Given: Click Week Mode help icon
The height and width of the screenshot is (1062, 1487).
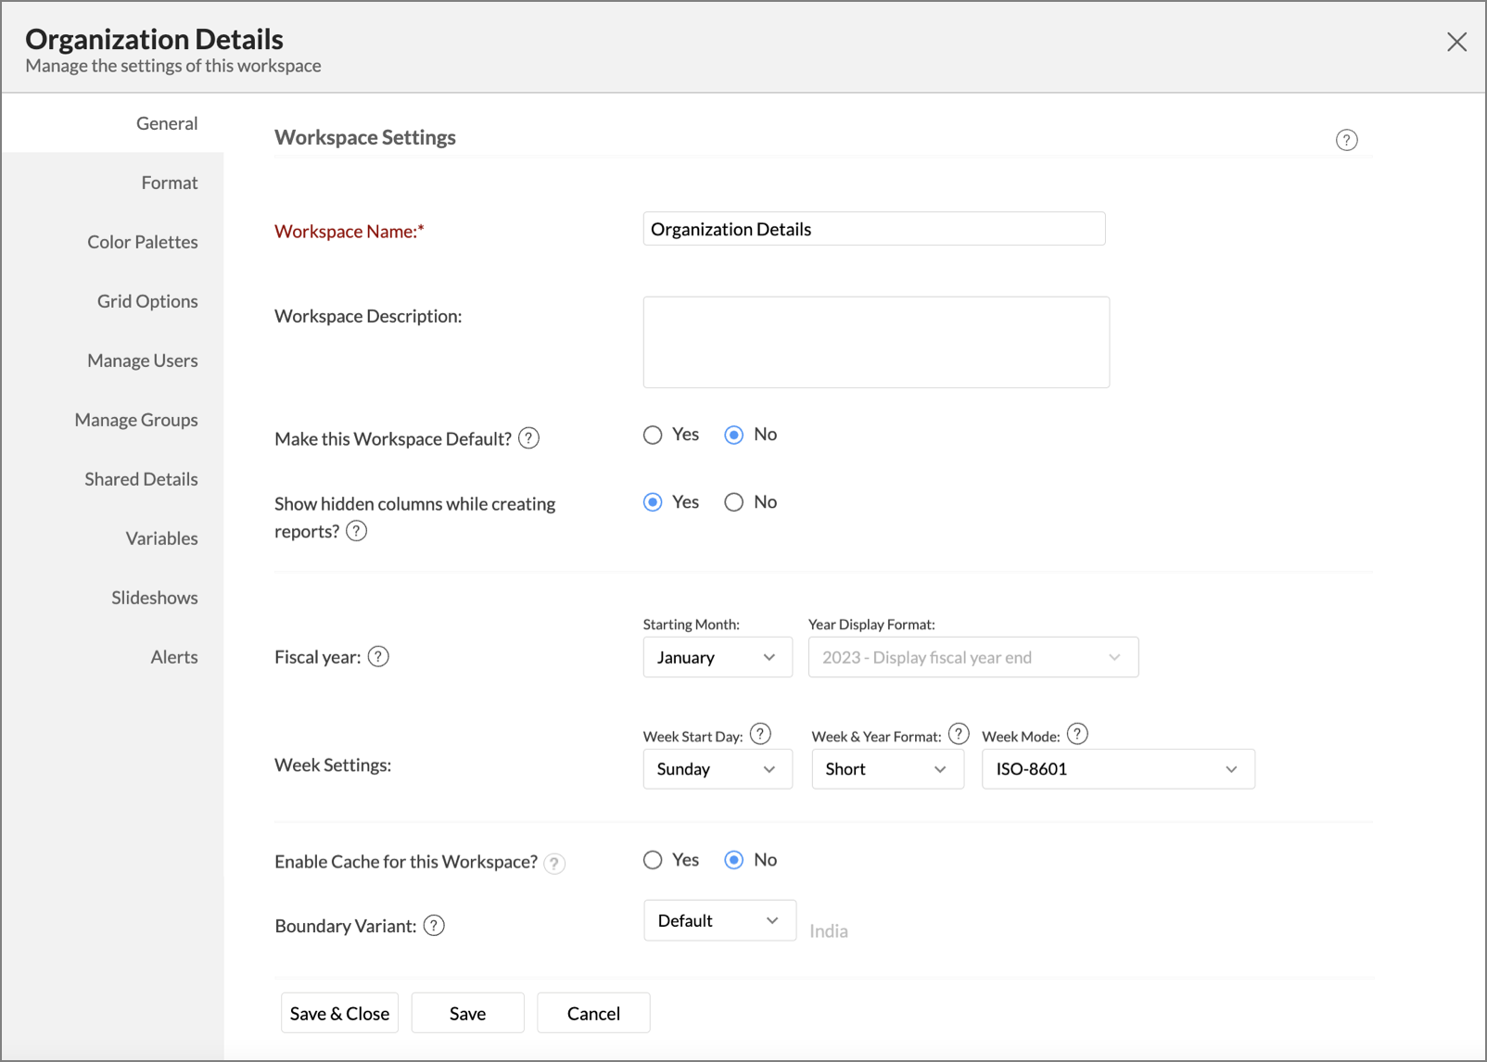Looking at the screenshot, I should coord(1076,735).
